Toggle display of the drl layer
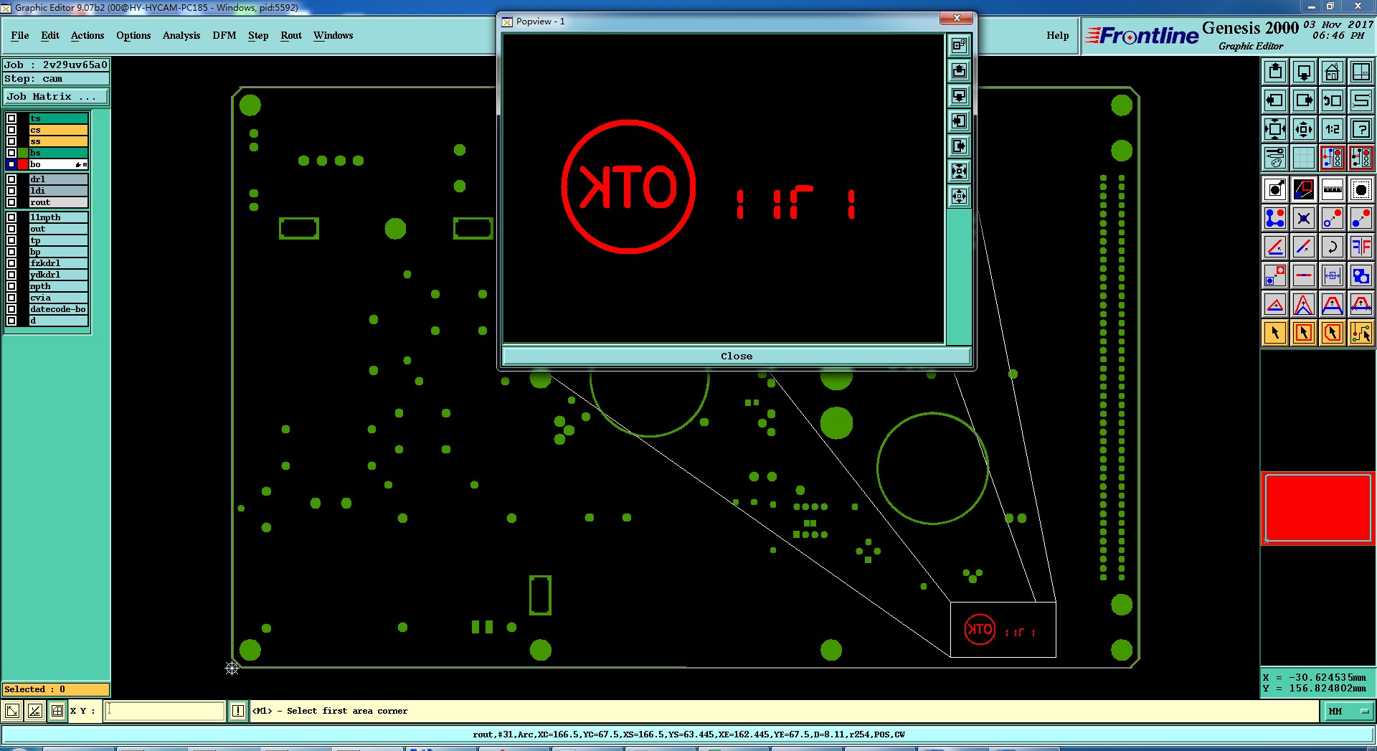 11,179
